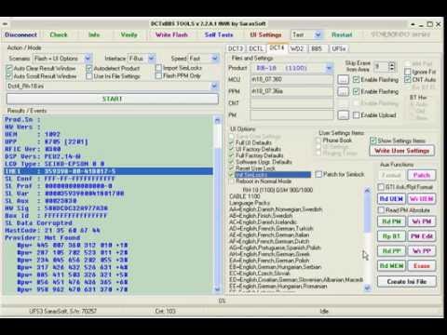This screenshot has height=335, width=447.
Task: Enable the Flash PPM Only checkbox
Action: pyautogui.click(x=158, y=75)
